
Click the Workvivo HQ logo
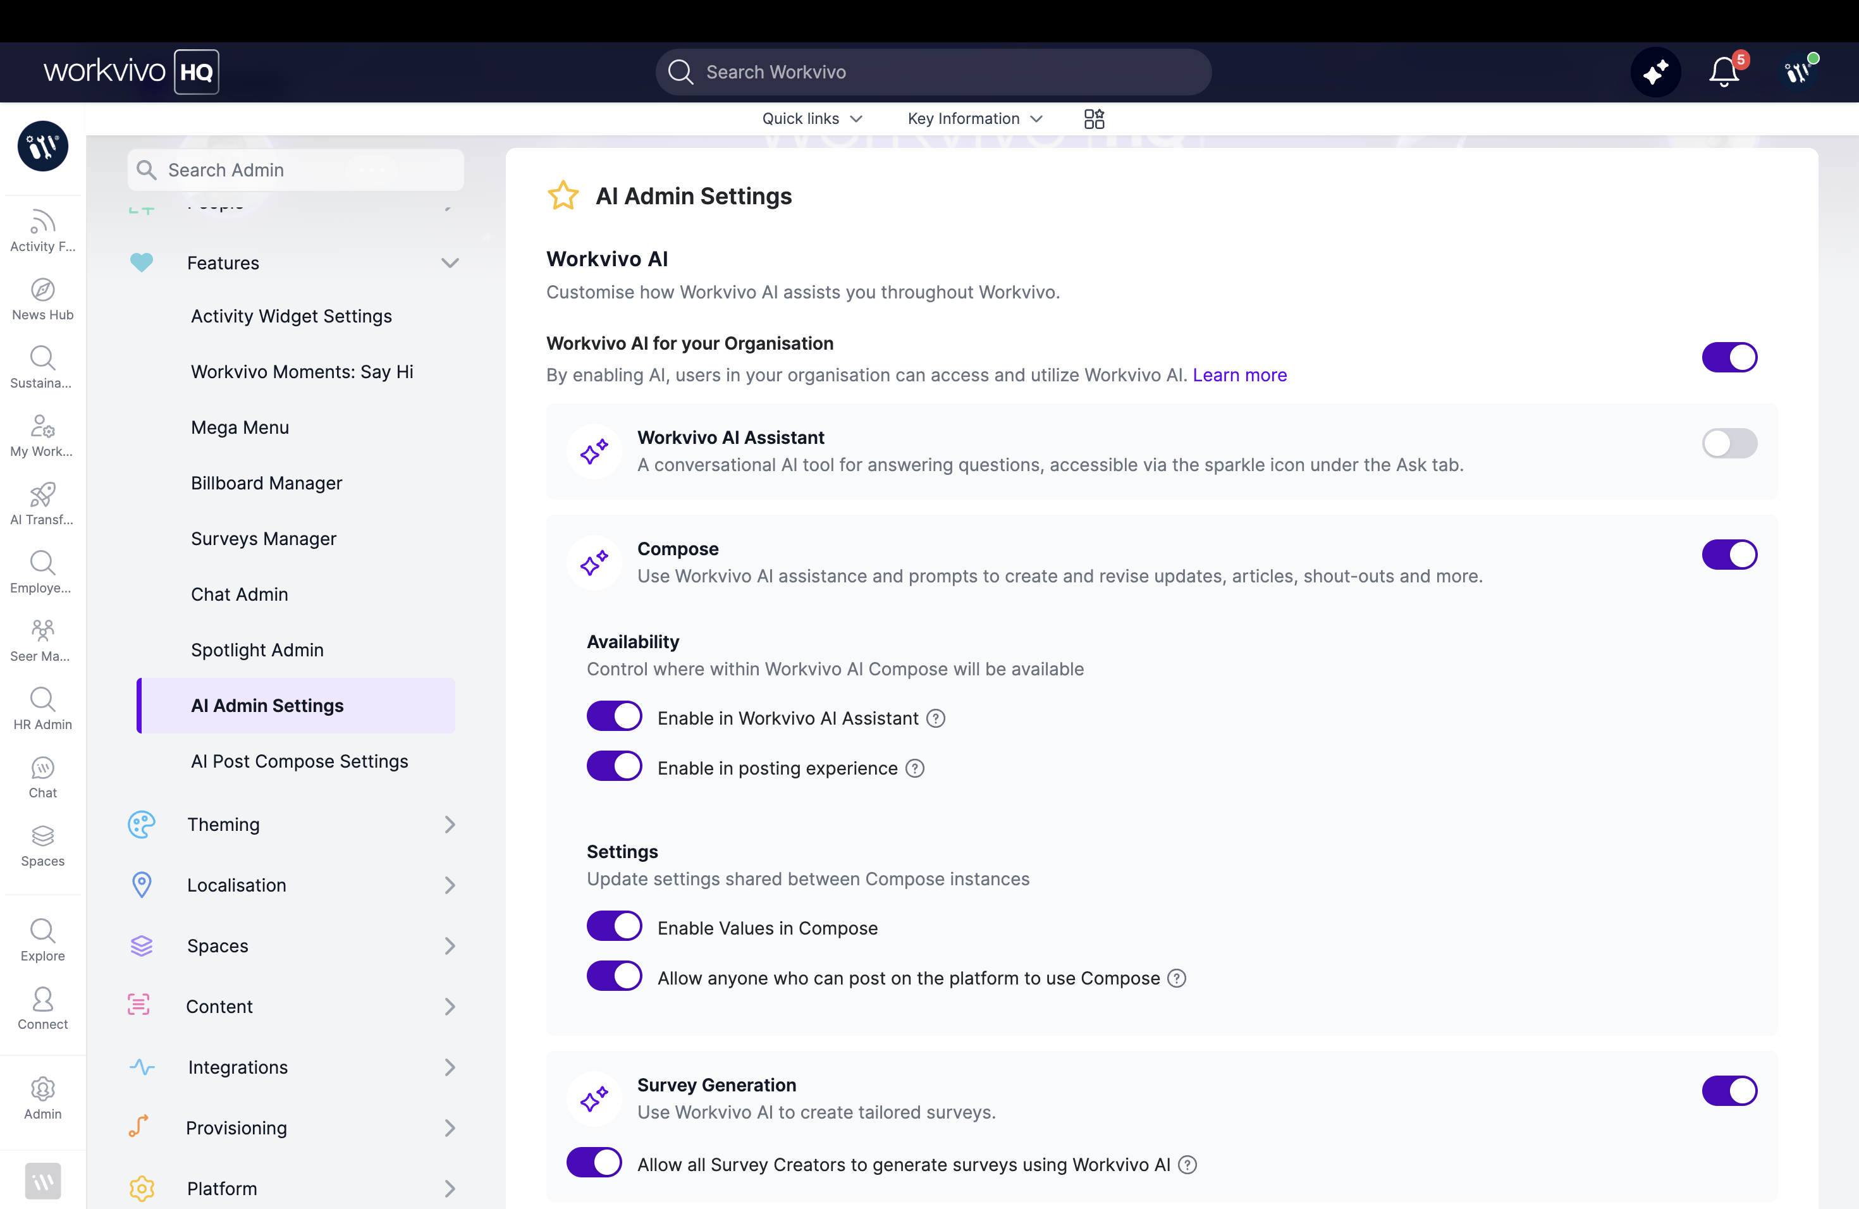coord(132,72)
